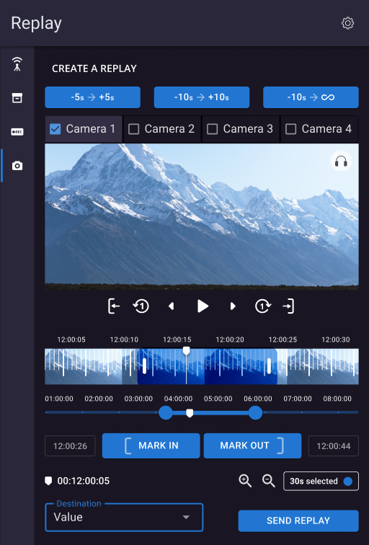The image size is (369, 545).
Task: Click the right trim handle on filmstrip
Action: tap(269, 366)
